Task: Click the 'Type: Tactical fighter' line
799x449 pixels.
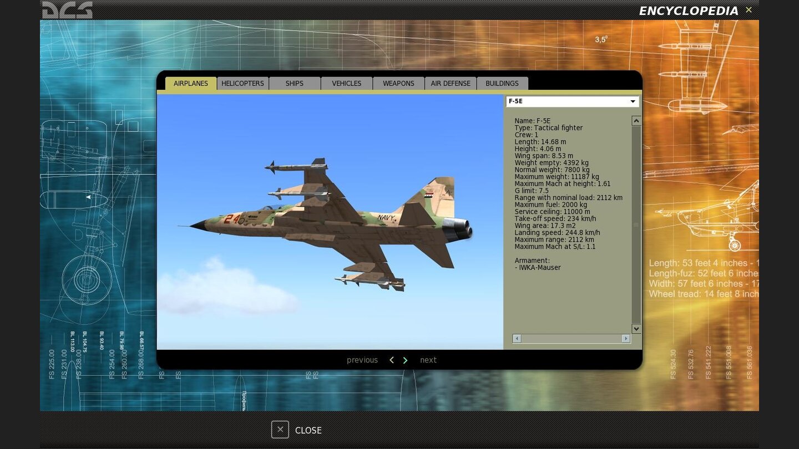Action: (548, 128)
